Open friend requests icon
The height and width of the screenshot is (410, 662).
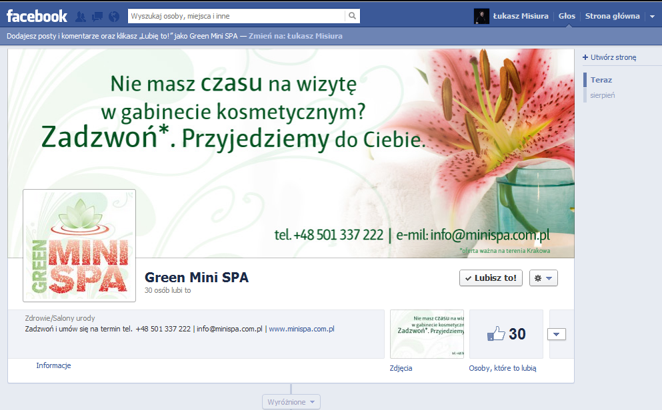pos(80,17)
